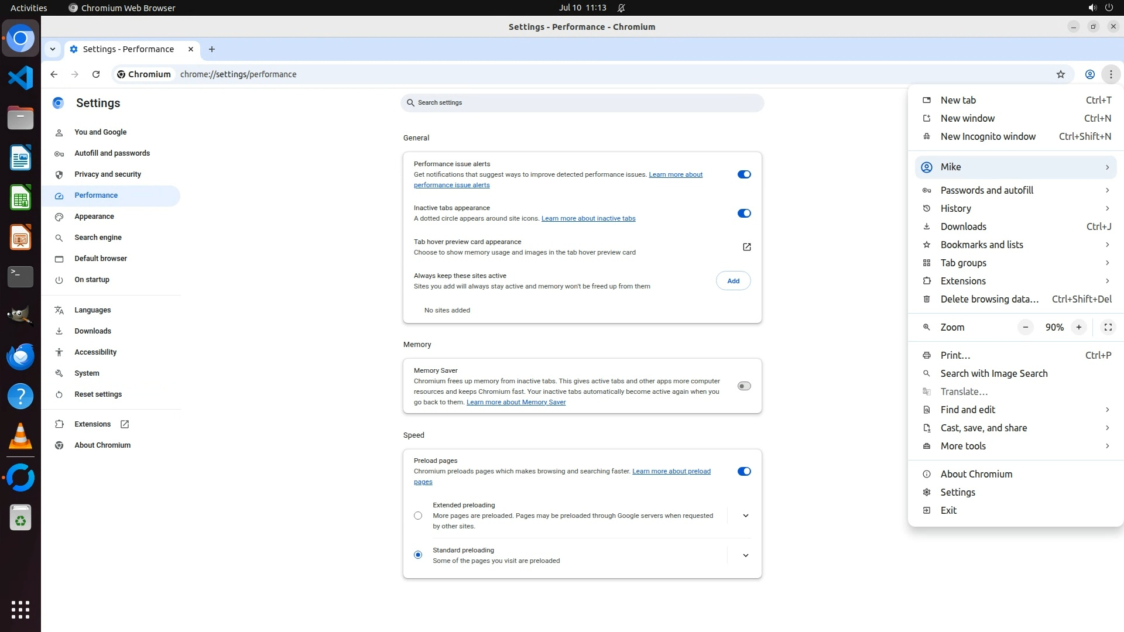Launch VLC from the Ubuntu dock
The image size is (1124, 632).
[x=20, y=437]
